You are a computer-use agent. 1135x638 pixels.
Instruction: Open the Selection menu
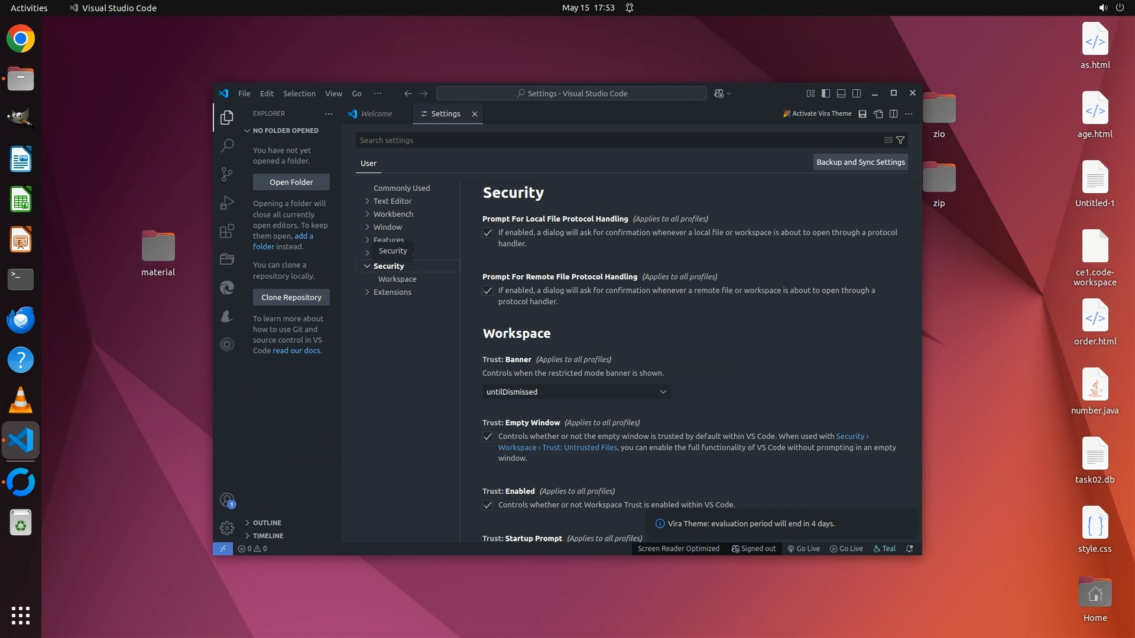[x=299, y=93]
